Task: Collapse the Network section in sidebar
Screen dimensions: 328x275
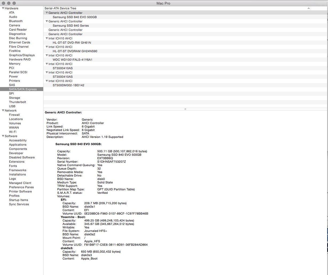Action: coord(3,110)
